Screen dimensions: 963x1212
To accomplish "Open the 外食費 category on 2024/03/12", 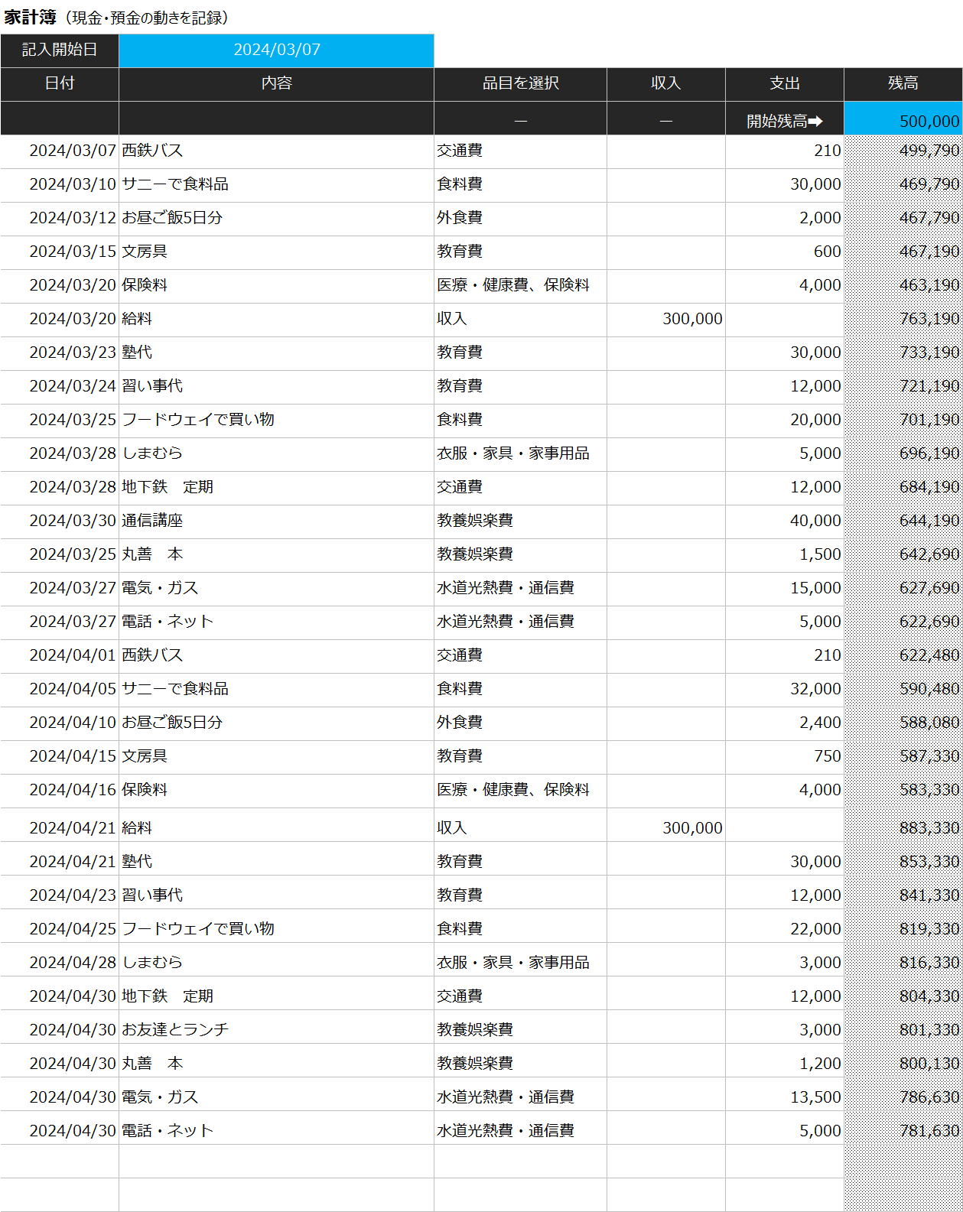I will [x=520, y=218].
